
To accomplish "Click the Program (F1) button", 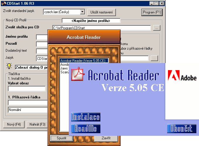I will (152, 12).
